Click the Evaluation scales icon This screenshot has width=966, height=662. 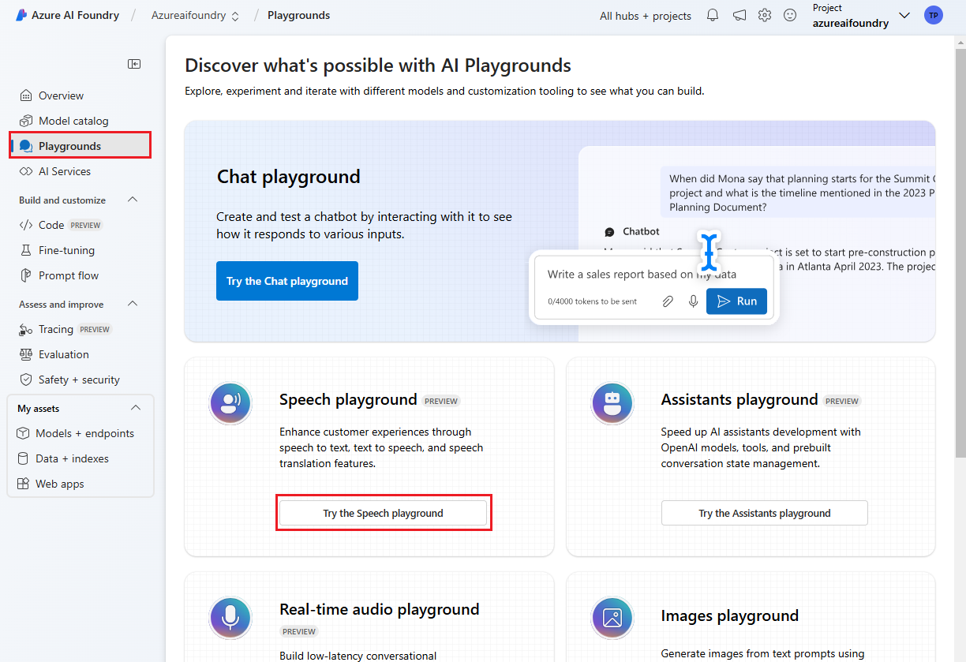pyautogui.click(x=26, y=354)
